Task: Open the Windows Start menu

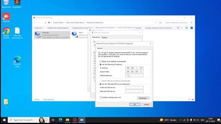Action: [4, 120]
